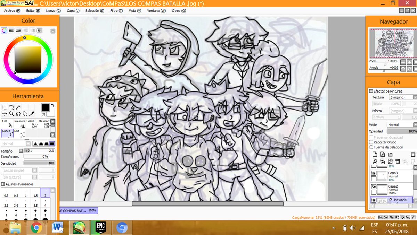Activate the Rotate canvas tool

pyautogui.click(x=17, y=113)
